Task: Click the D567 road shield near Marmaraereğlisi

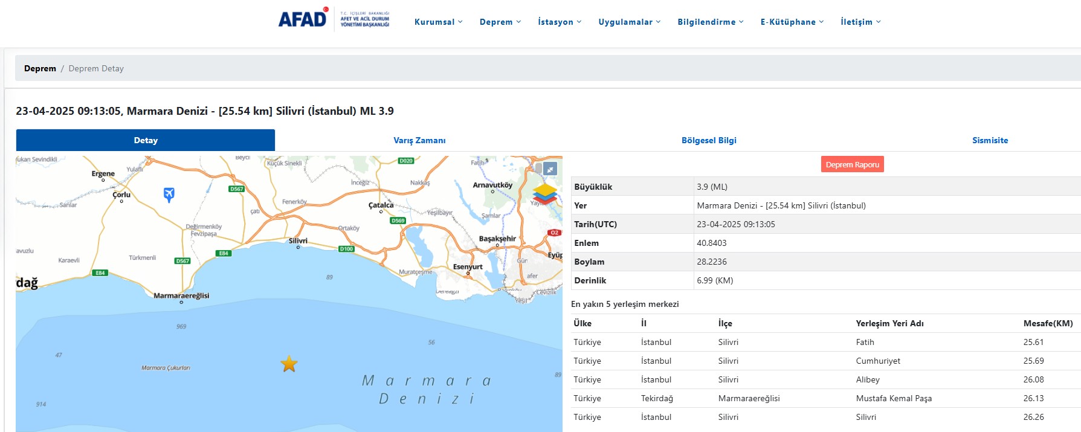Action: (182, 261)
